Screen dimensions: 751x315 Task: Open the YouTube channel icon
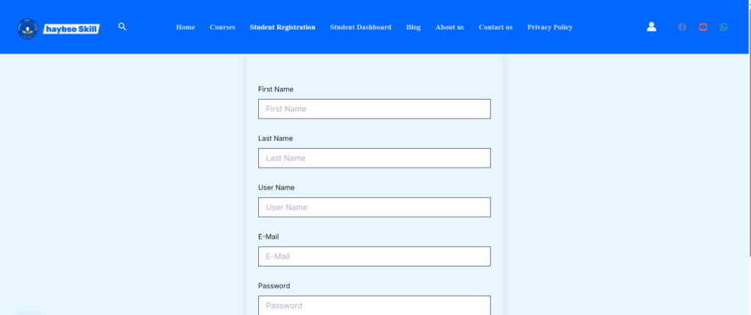click(x=703, y=27)
